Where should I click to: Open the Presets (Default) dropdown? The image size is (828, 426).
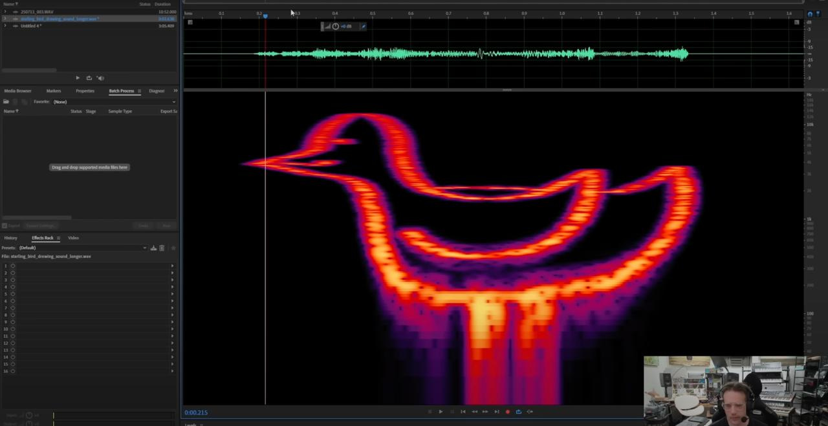[82, 248]
